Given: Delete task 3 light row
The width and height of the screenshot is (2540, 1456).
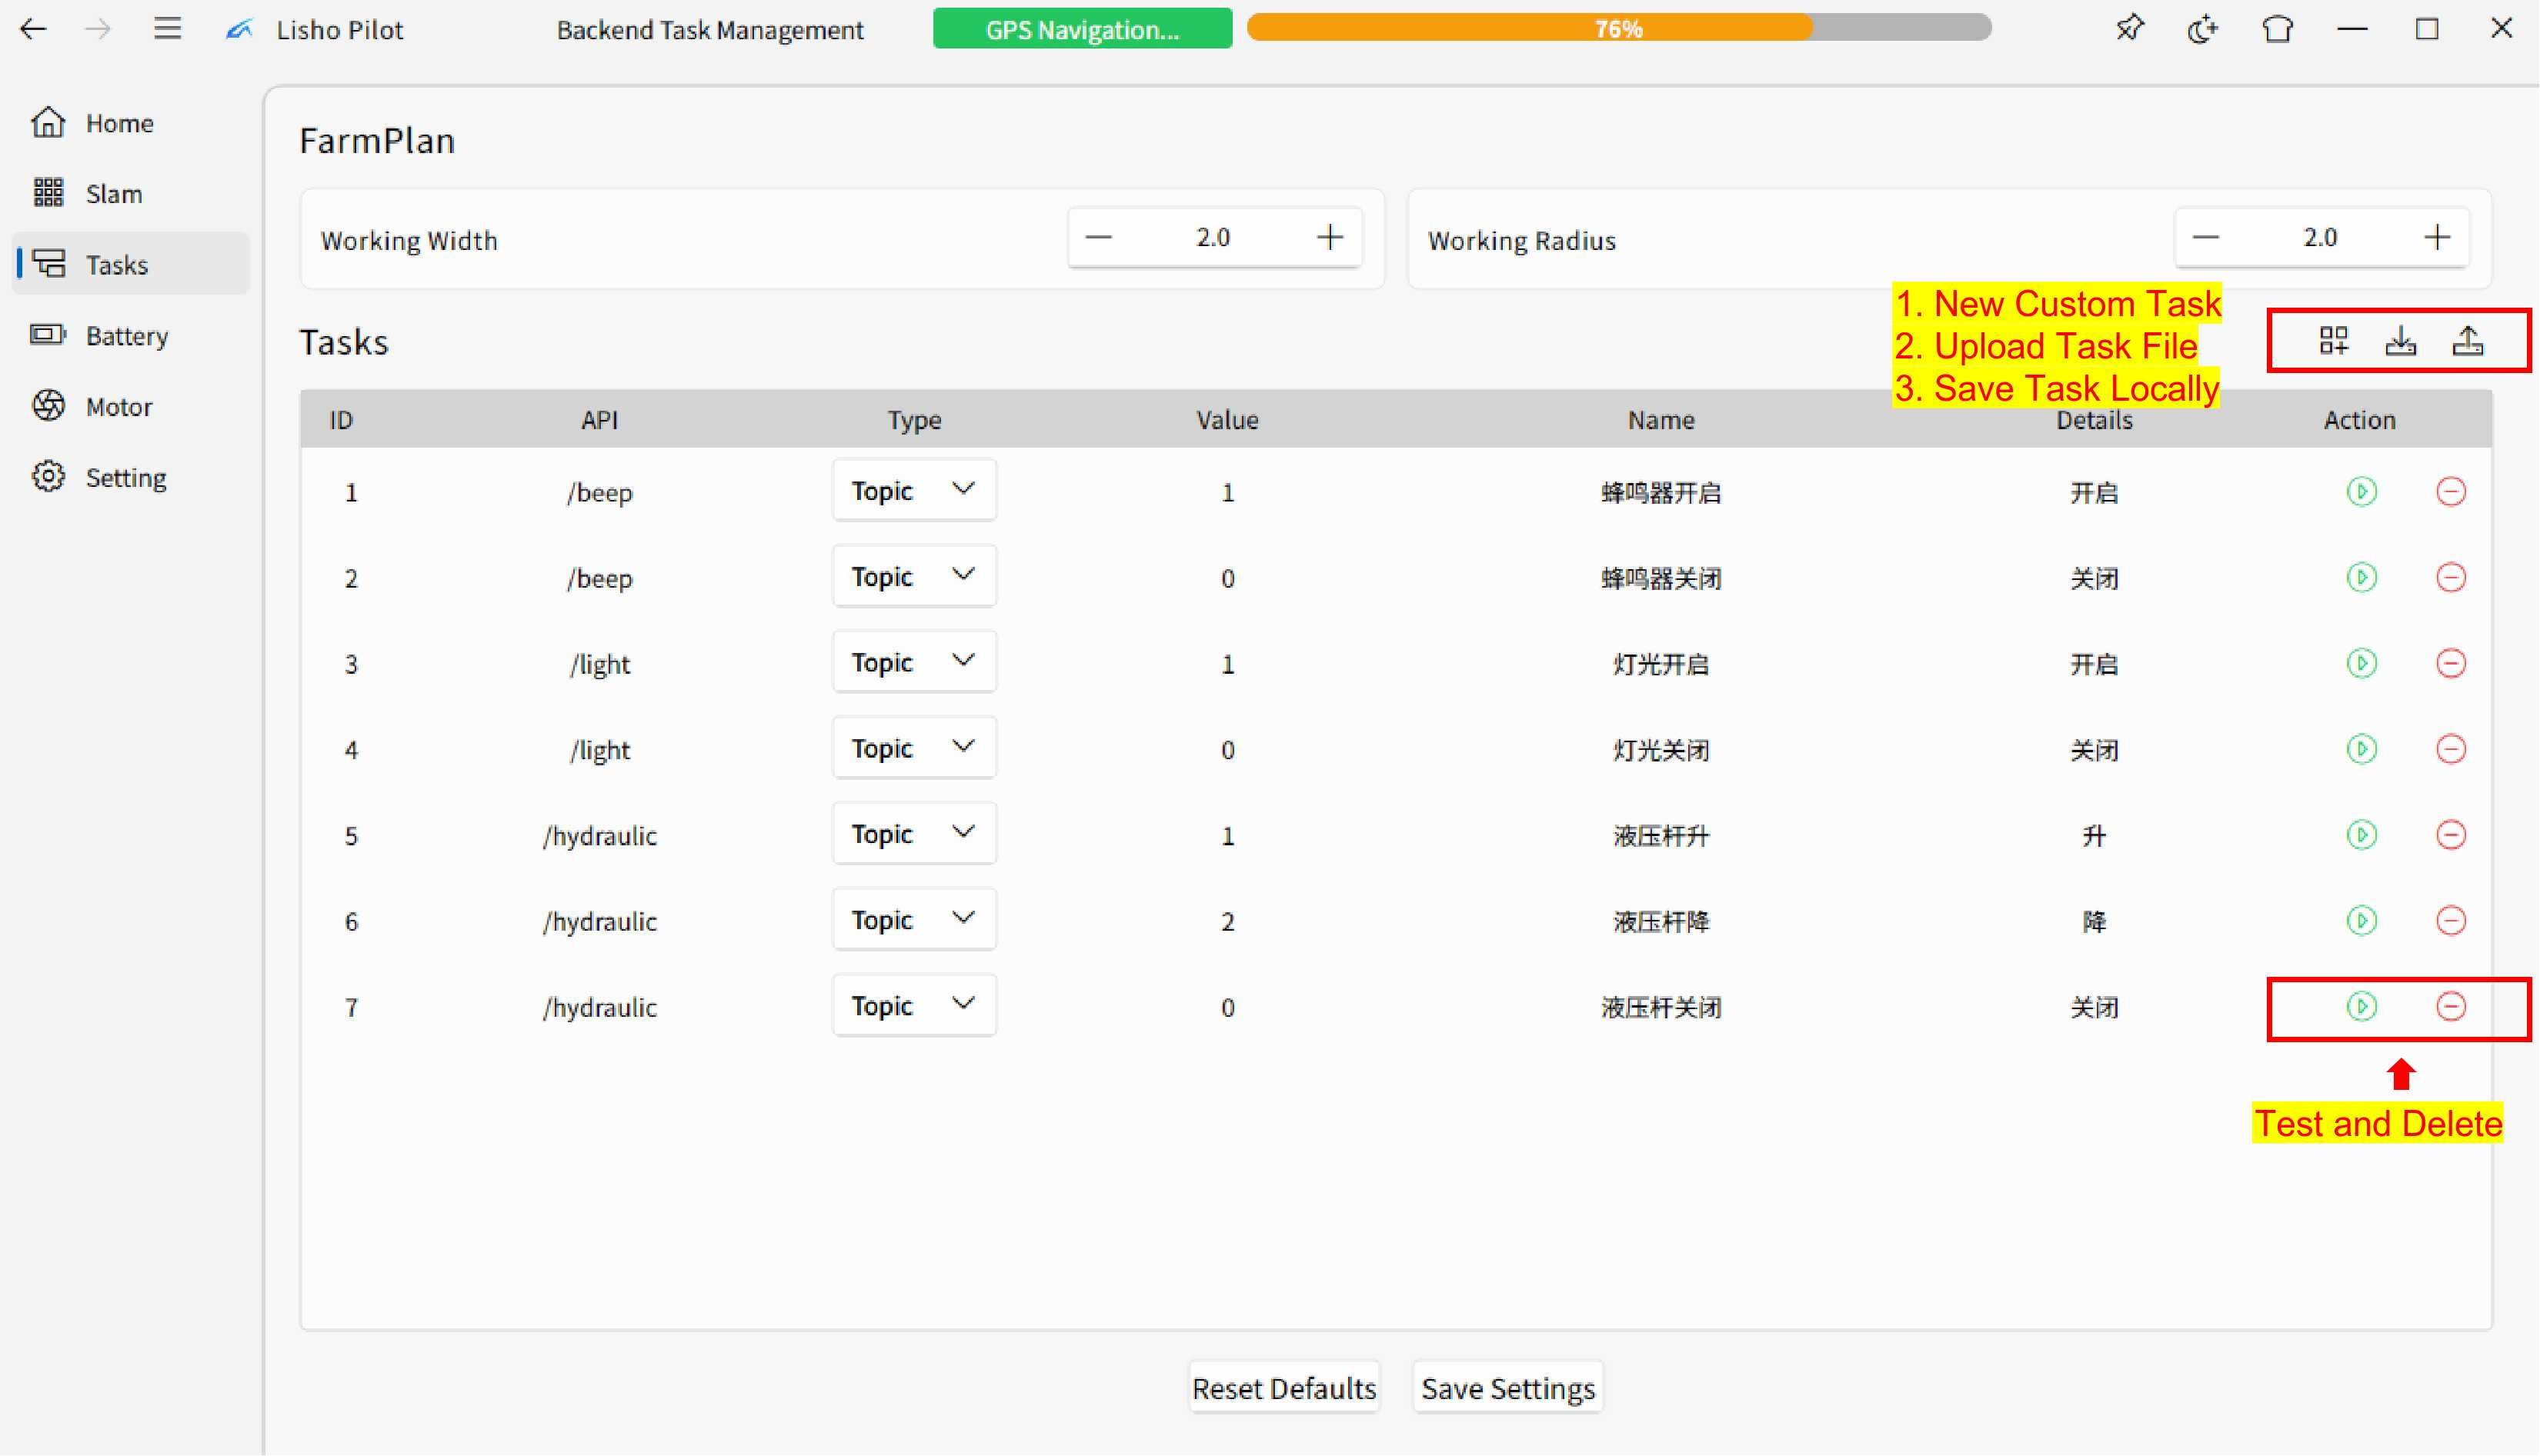Looking at the screenshot, I should (x=2451, y=663).
